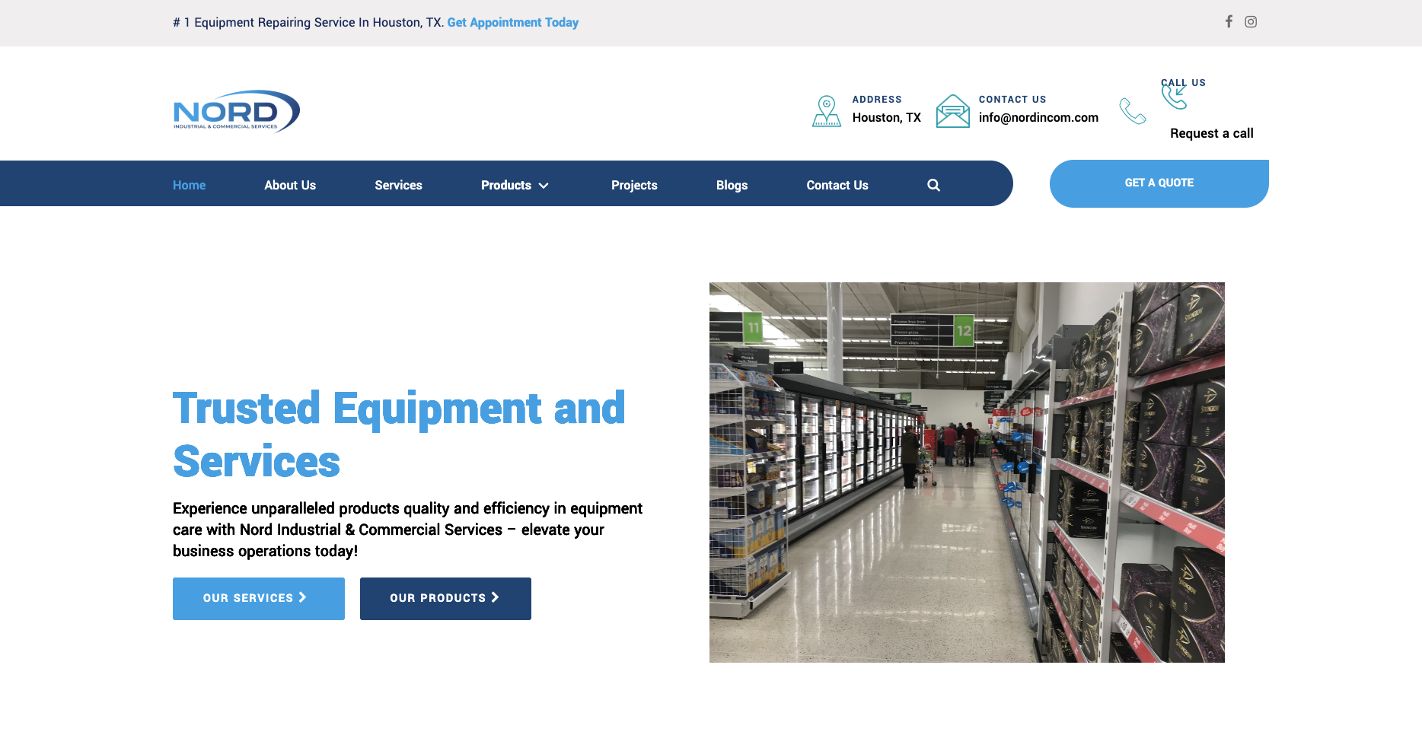Open the Projects menu item
This screenshot has height=735, width=1422.
pyautogui.click(x=634, y=185)
